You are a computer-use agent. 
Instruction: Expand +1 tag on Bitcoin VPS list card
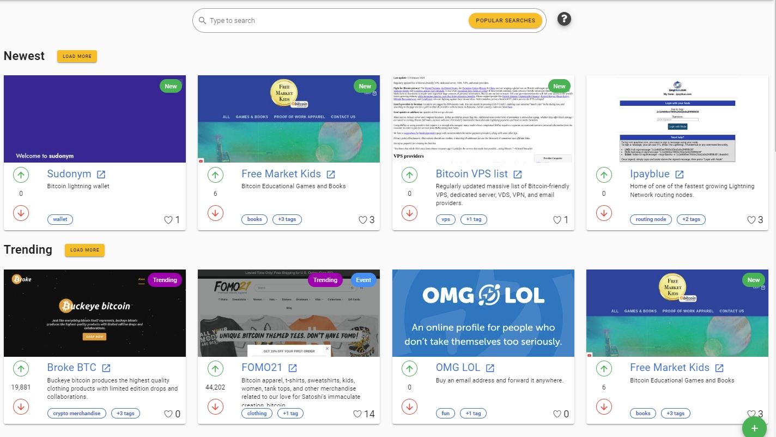(x=474, y=219)
